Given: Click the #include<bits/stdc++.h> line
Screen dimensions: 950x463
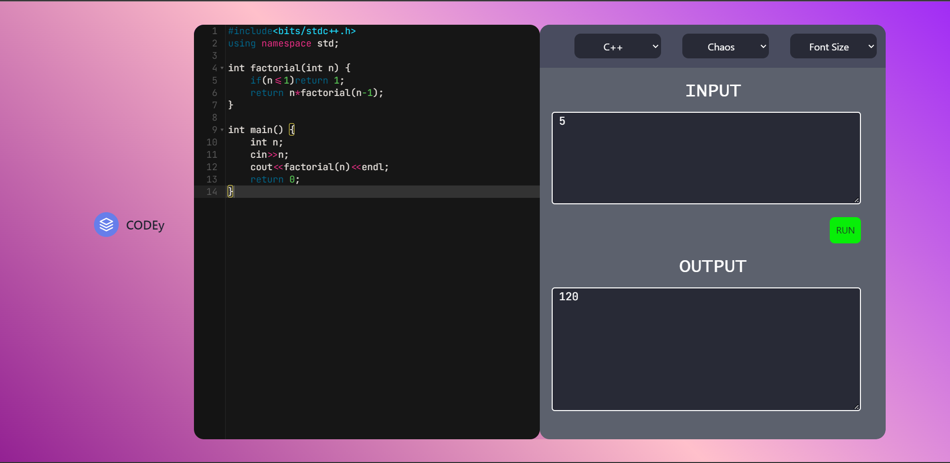Looking at the screenshot, I should click(x=292, y=31).
